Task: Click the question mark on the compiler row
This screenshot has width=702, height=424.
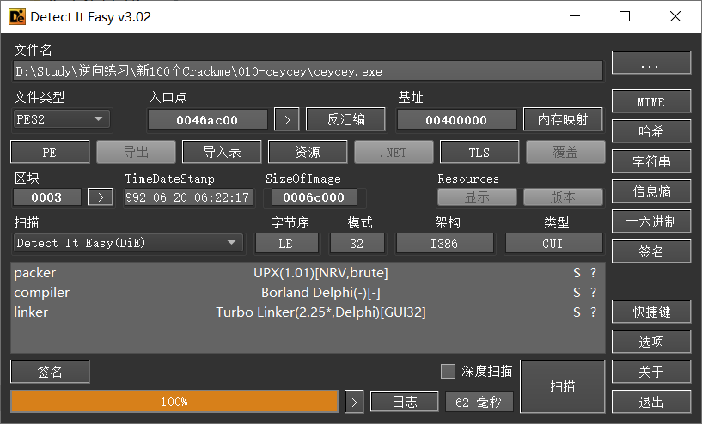Action: pyautogui.click(x=593, y=293)
